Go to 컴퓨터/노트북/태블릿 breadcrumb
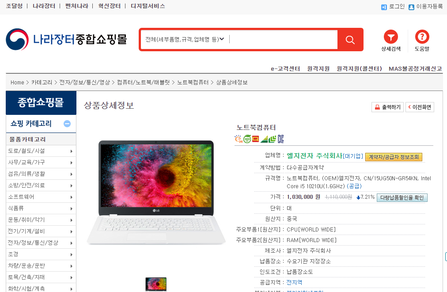The height and width of the screenshot is (292, 447). click(144, 83)
